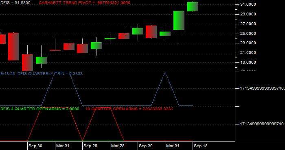Screen dimensions: 285x150
Task: Click the DFIS 4 QUARTER OPEN ARMS = 2.0000 label
Action: coord(40,109)
